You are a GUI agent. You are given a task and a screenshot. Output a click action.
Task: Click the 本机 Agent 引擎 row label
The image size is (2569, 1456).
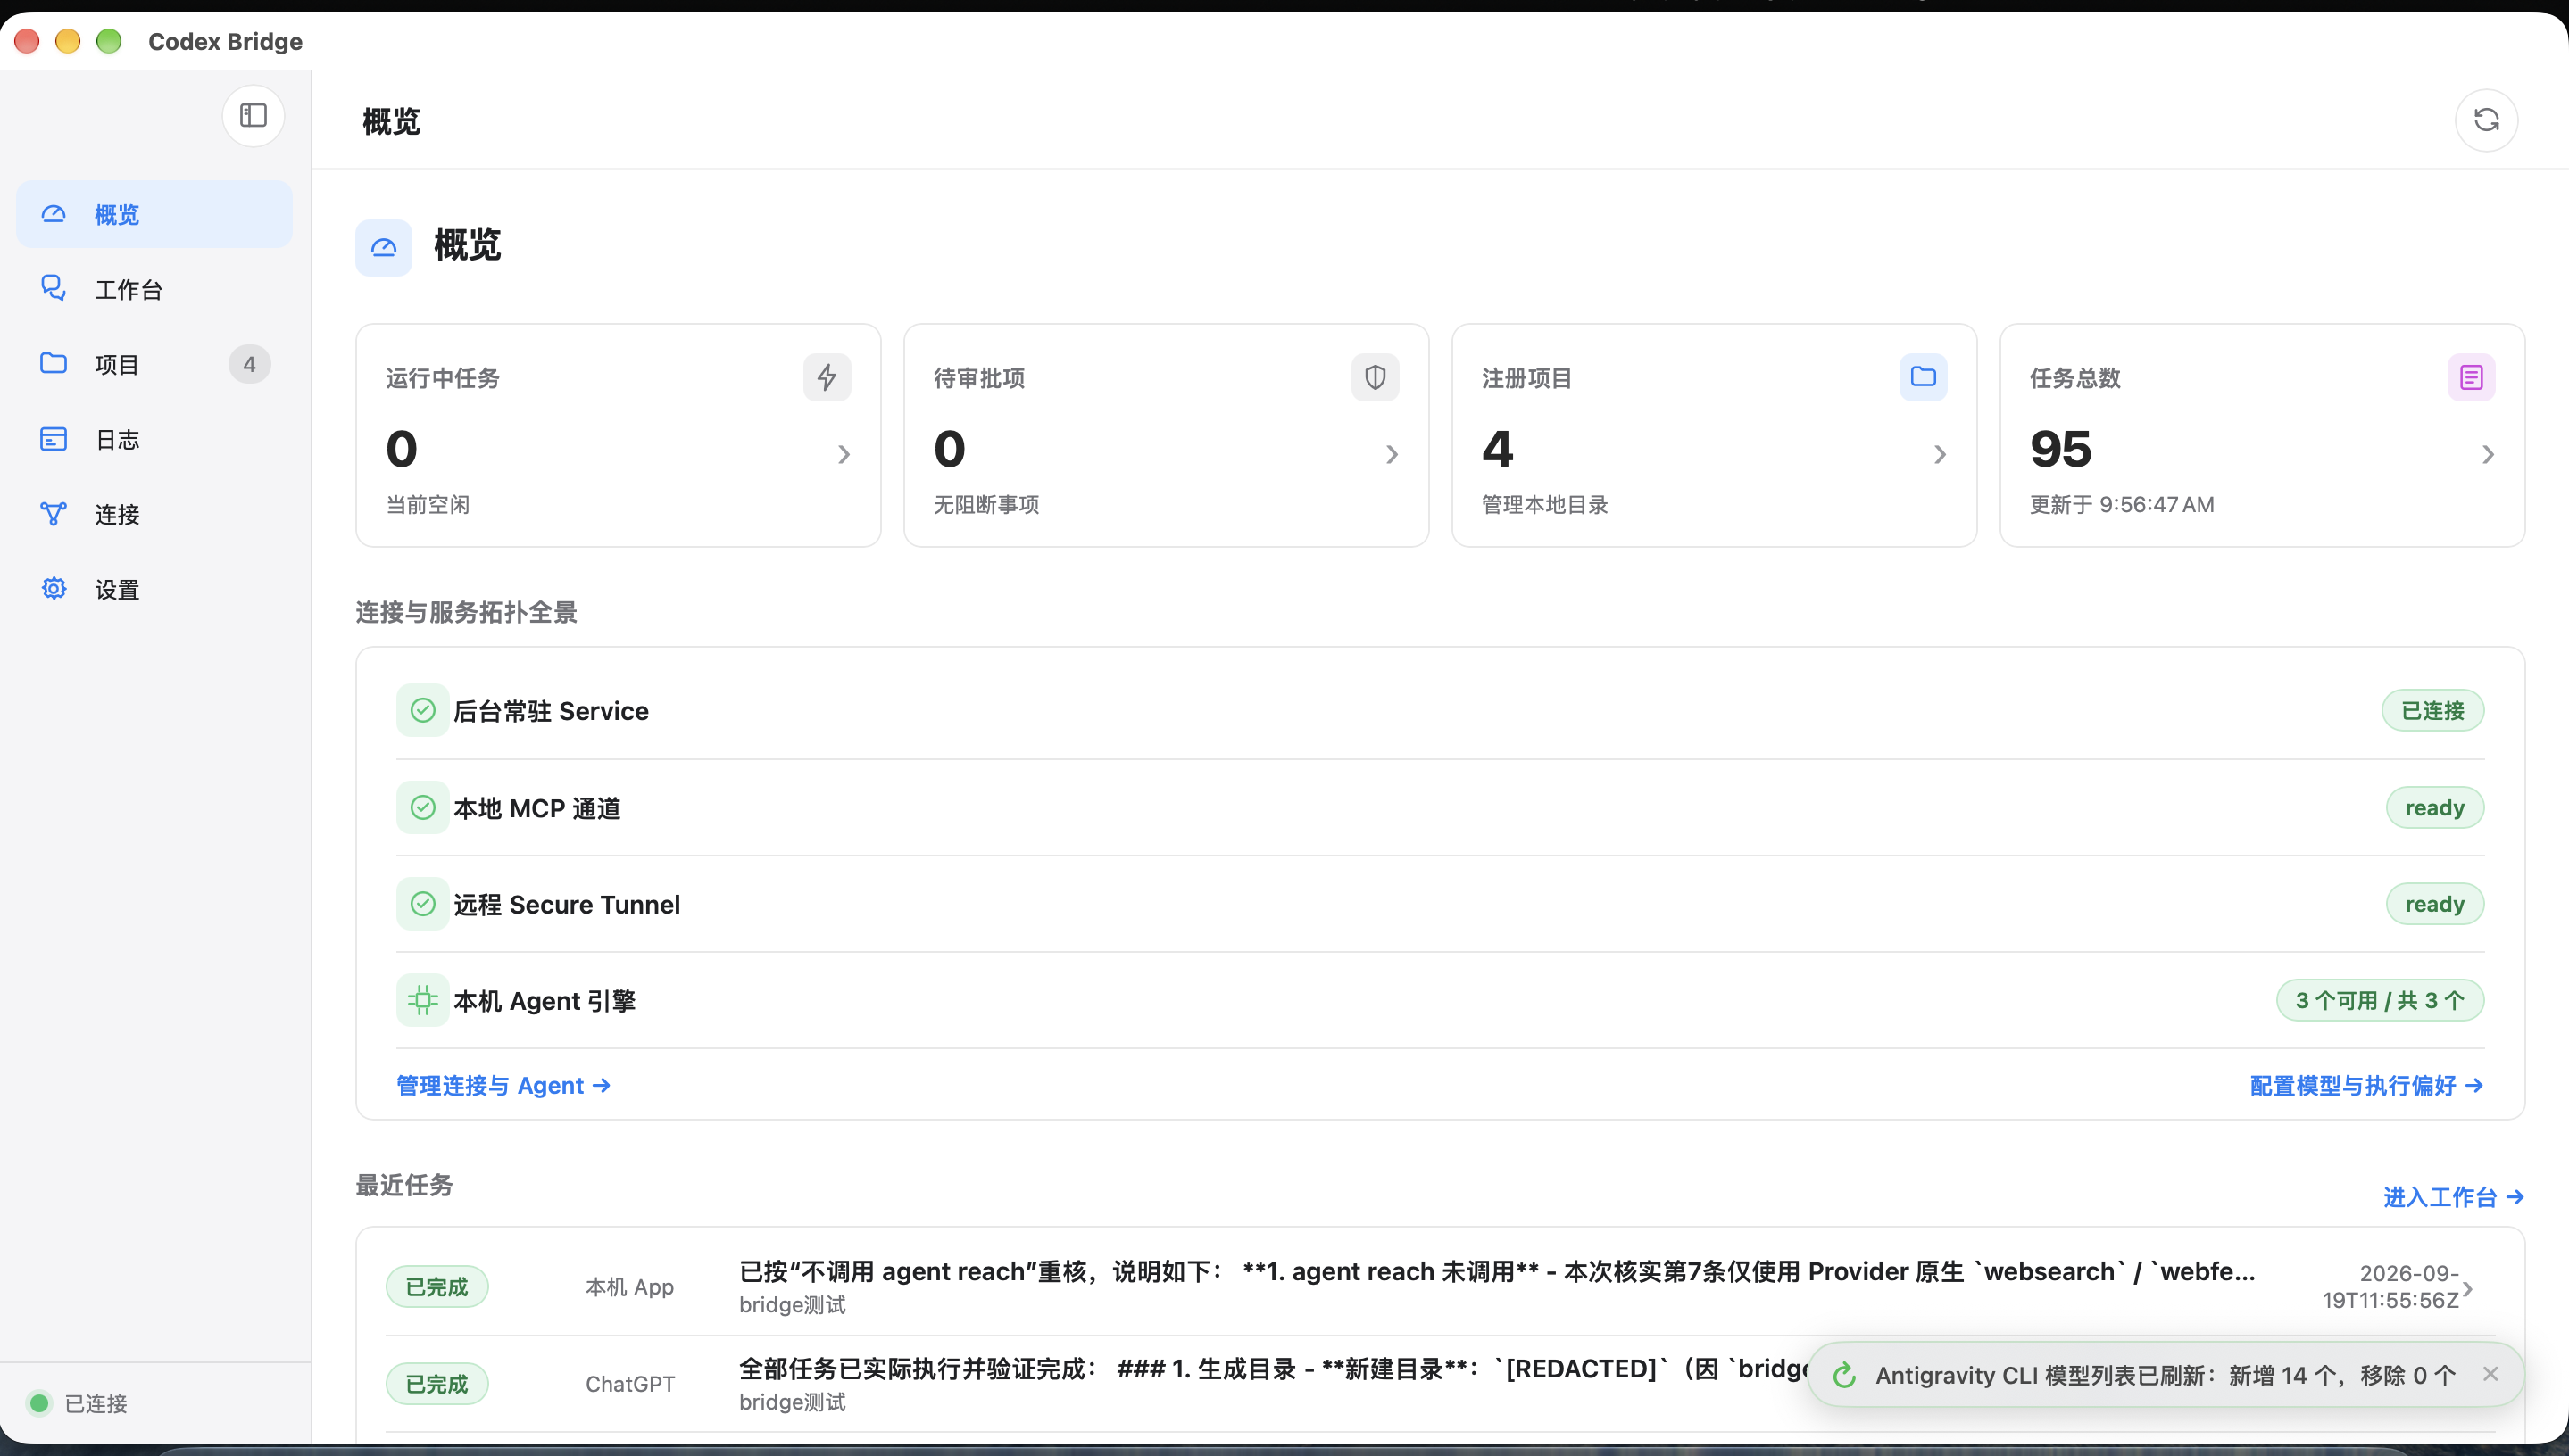pos(545,1001)
